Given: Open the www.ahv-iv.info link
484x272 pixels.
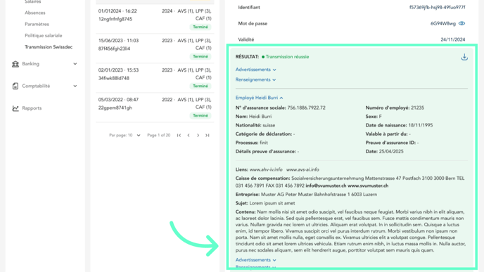Looking at the screenshot, I should click(x=266, y=169).
